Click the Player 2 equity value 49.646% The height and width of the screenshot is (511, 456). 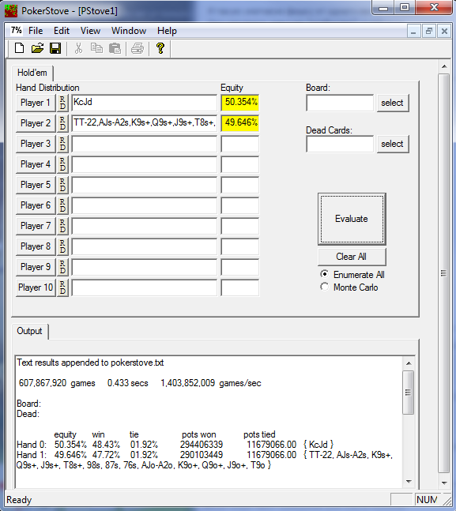point(240,123)
